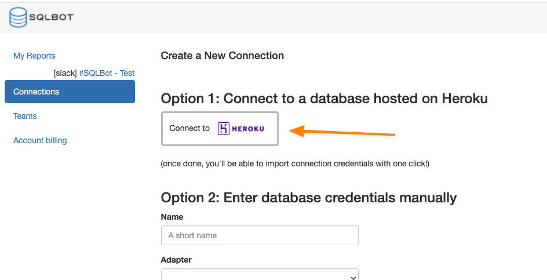Viewport: 547px width, 280px height.
Task: Click the Option 1 Heroku heading
Action: (x=324, y=99)
